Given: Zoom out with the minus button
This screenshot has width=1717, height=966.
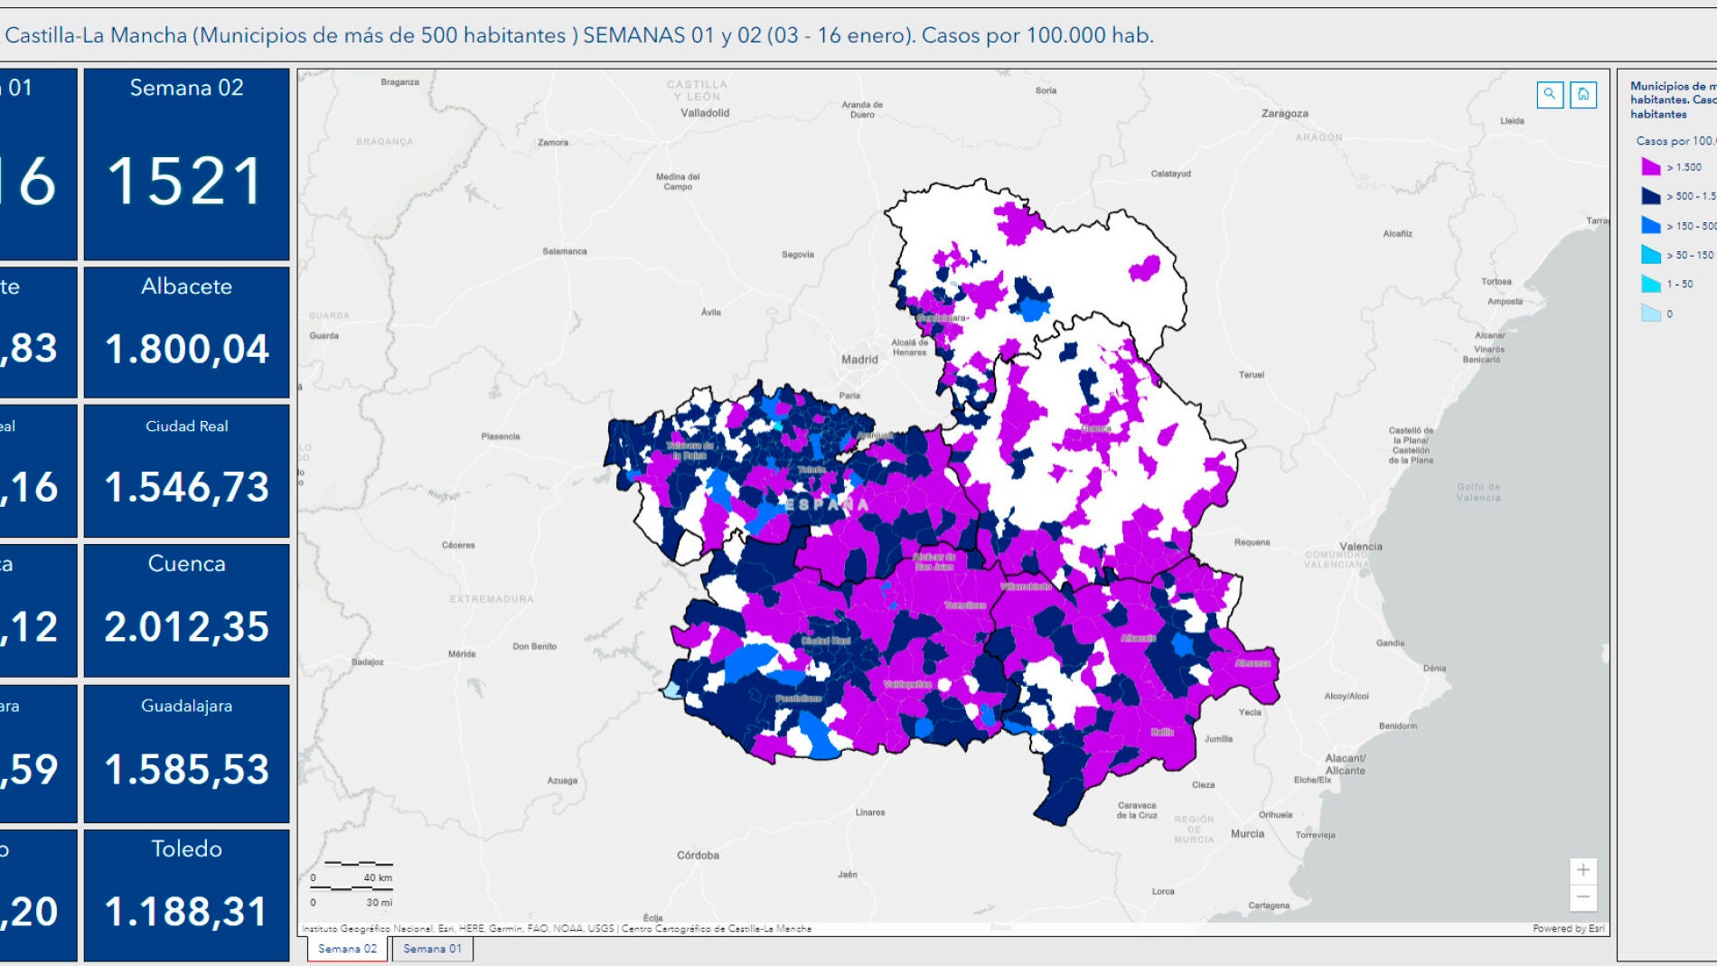Looking at the screenshot, I should (x=1583, y=897).
